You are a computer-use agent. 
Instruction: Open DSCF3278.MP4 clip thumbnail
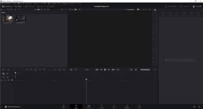(x=7, y=18)
